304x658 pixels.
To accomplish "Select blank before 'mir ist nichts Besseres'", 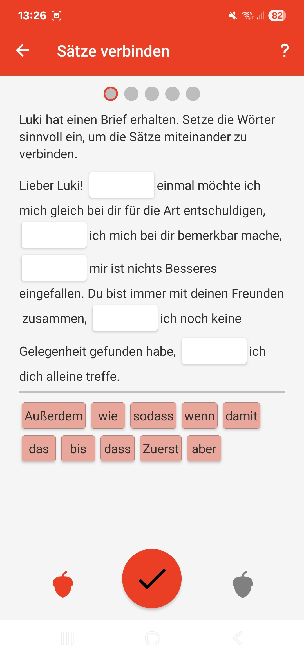I will [x=54, y=268].
